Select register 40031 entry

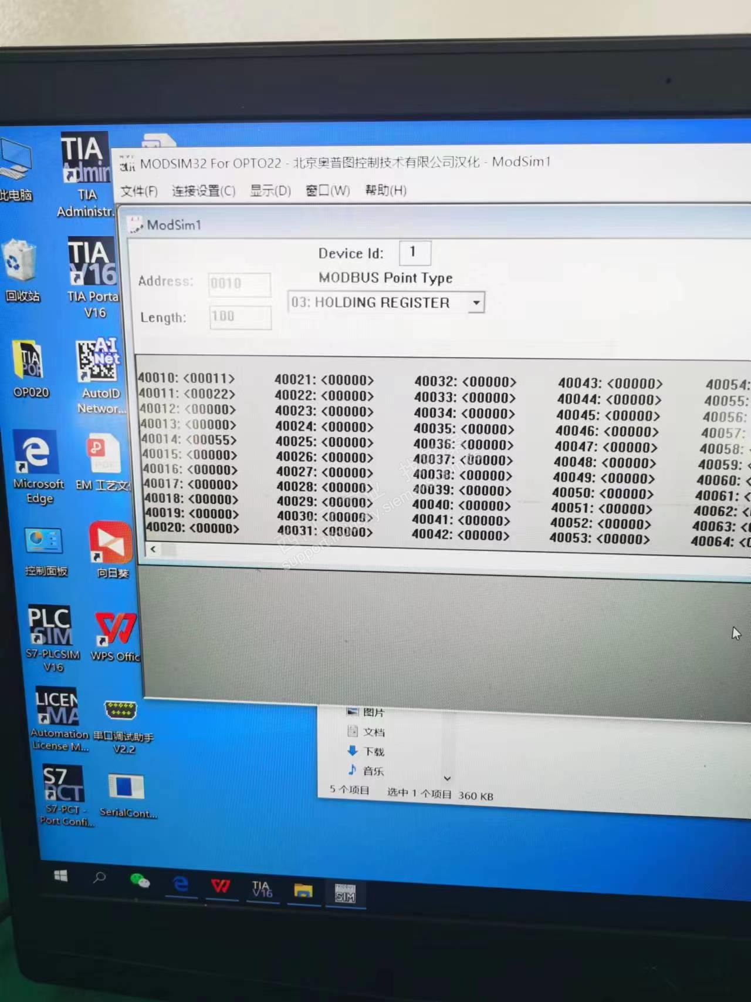pyautogui.click(x=325, y=531)
